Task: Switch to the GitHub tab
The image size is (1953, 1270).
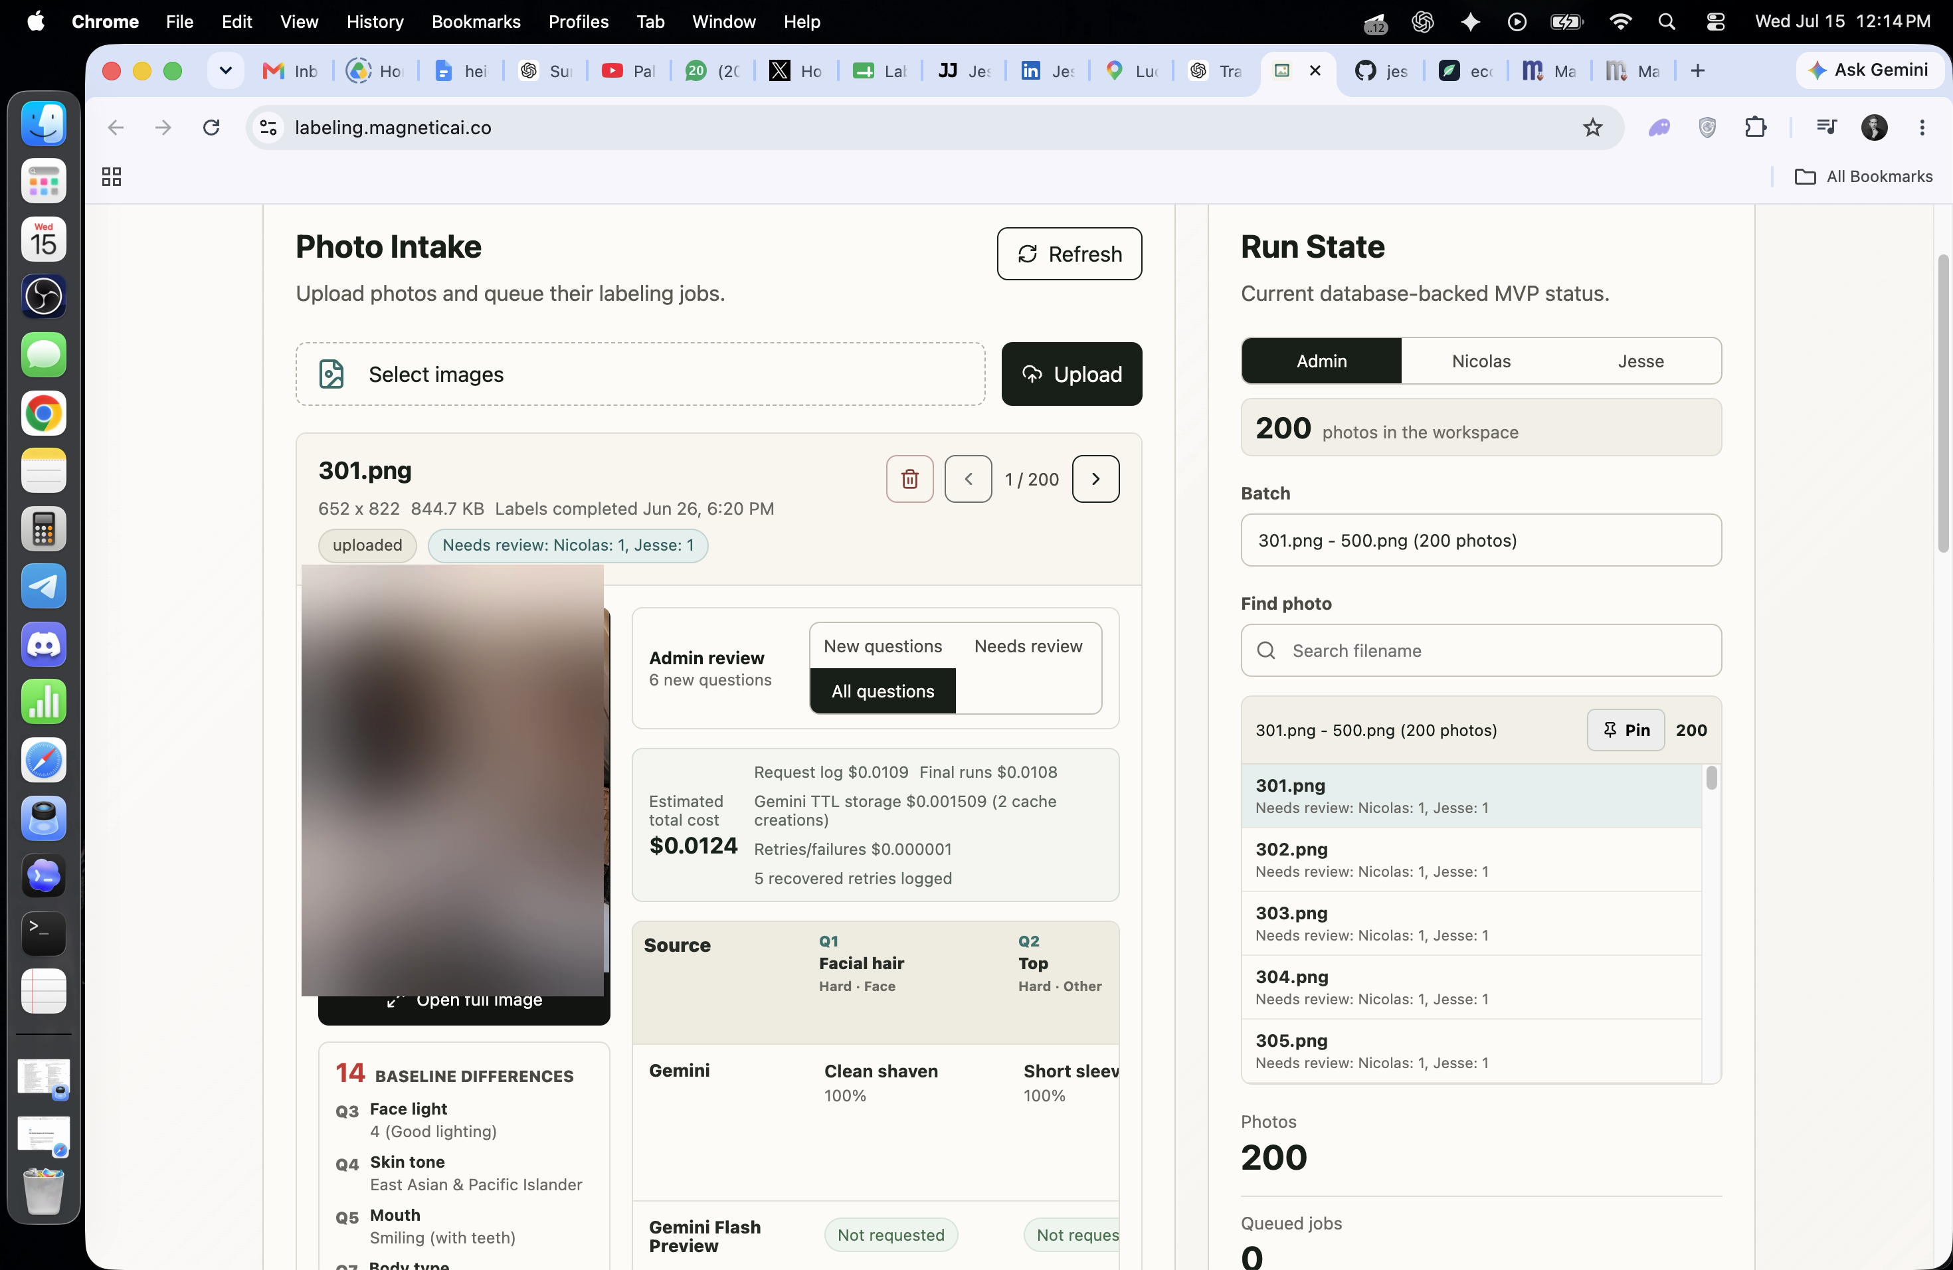Action: (1381, 71)
